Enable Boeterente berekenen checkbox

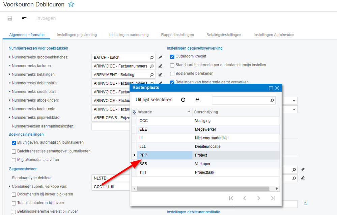[x=172, y=74]
